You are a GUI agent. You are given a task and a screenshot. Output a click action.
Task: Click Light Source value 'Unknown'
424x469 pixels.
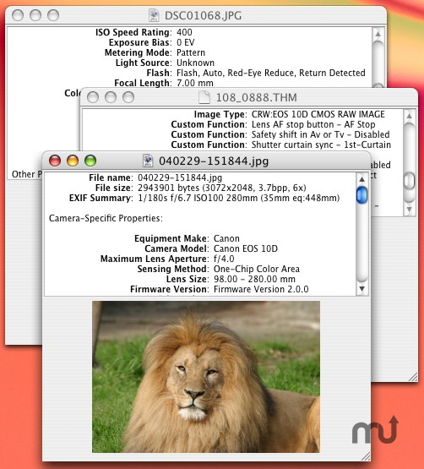tap(195, 63)
